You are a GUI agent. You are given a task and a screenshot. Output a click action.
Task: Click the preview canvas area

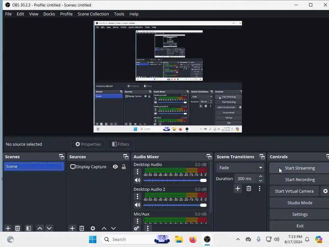point(168,77)
